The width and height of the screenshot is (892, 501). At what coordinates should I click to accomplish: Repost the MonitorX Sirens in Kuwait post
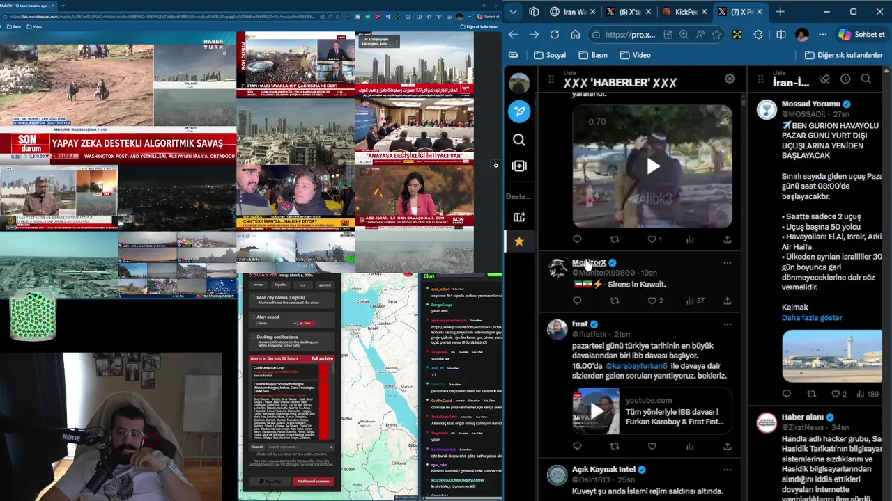(614, 301)
